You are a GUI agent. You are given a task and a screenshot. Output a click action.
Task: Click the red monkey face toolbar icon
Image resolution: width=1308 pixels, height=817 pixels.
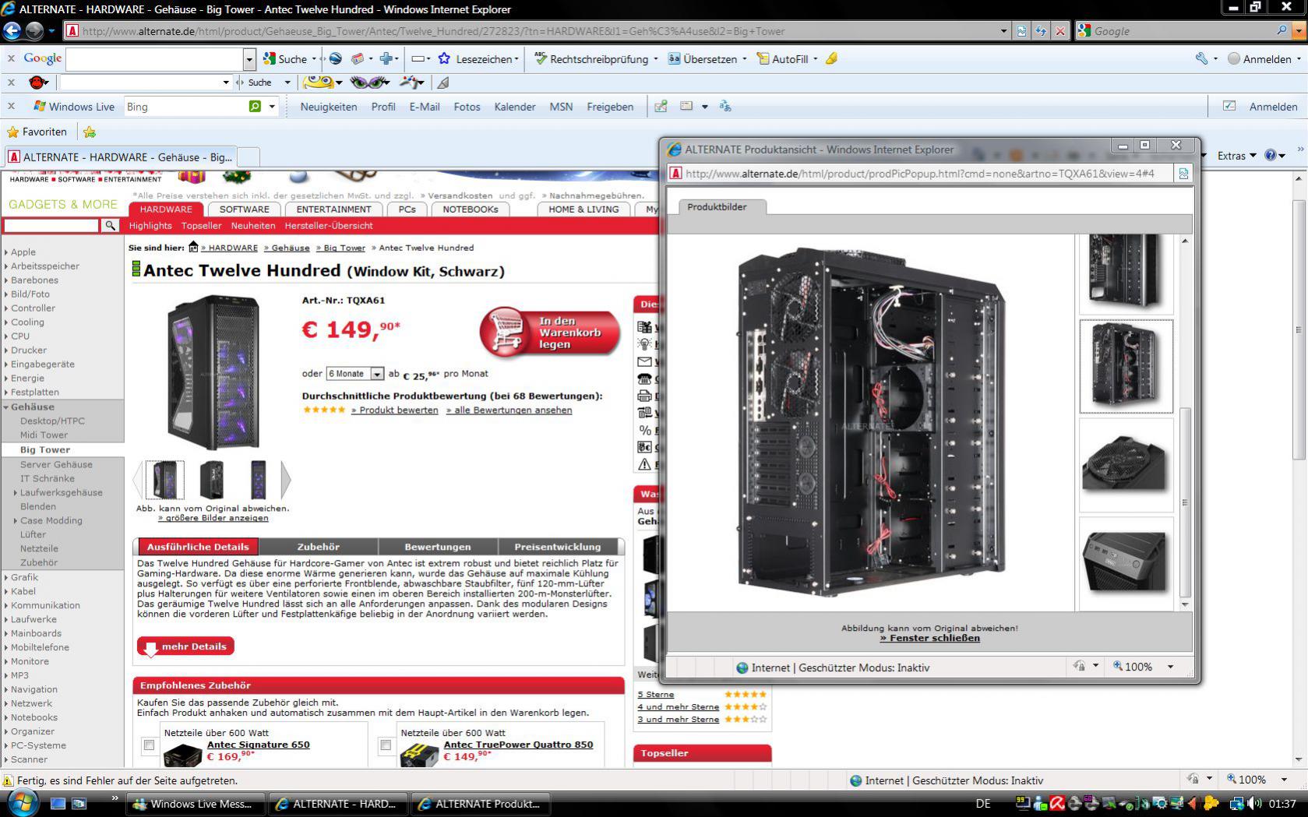[37, 82]
